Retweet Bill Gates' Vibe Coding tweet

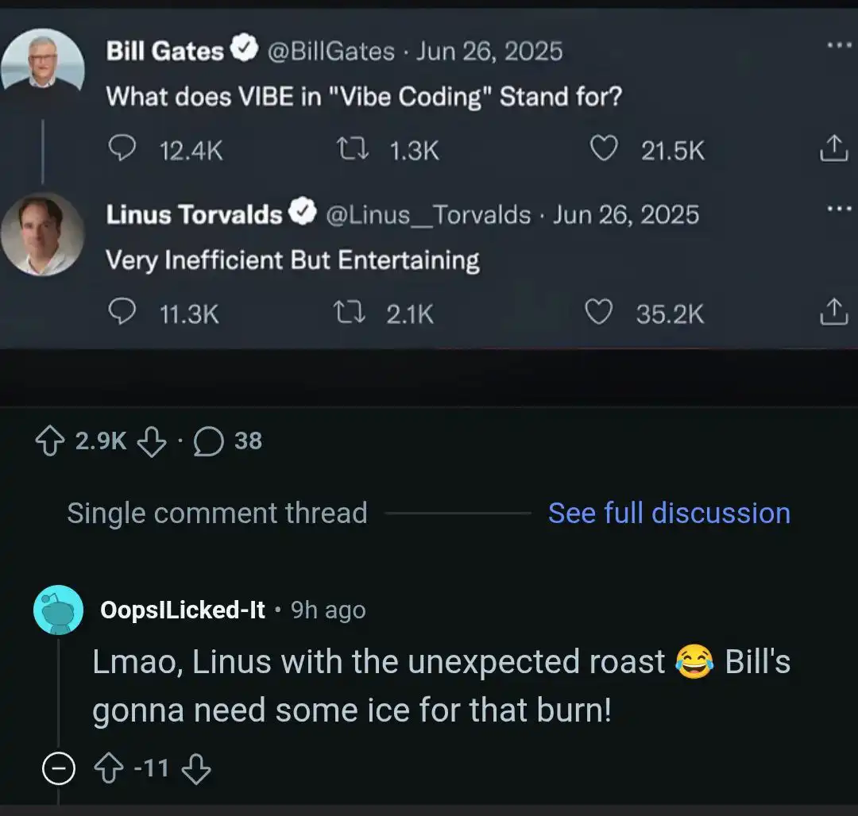pyautogui.click(x=352, y=149)
